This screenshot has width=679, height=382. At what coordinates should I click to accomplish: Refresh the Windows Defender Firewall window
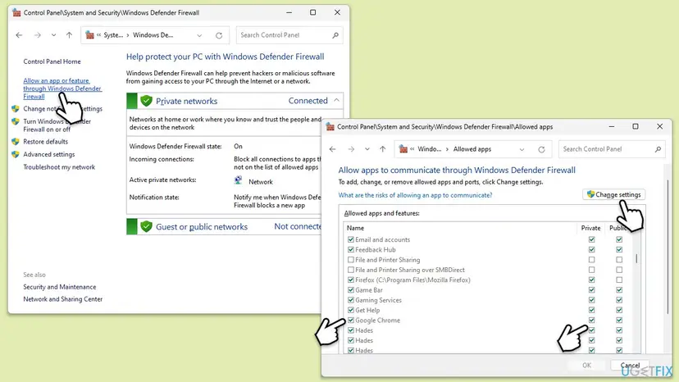[219, 35]
